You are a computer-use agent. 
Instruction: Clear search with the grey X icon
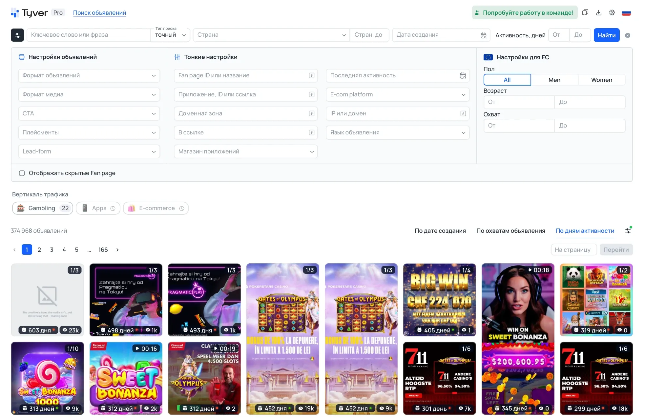pos(627,35)
